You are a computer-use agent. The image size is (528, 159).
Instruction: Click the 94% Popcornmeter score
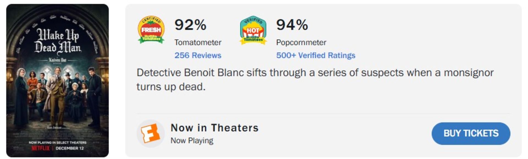(x=292, y=25)
